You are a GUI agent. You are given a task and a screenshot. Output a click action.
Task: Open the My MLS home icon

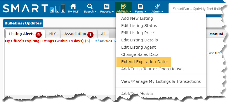pos(73,6)
